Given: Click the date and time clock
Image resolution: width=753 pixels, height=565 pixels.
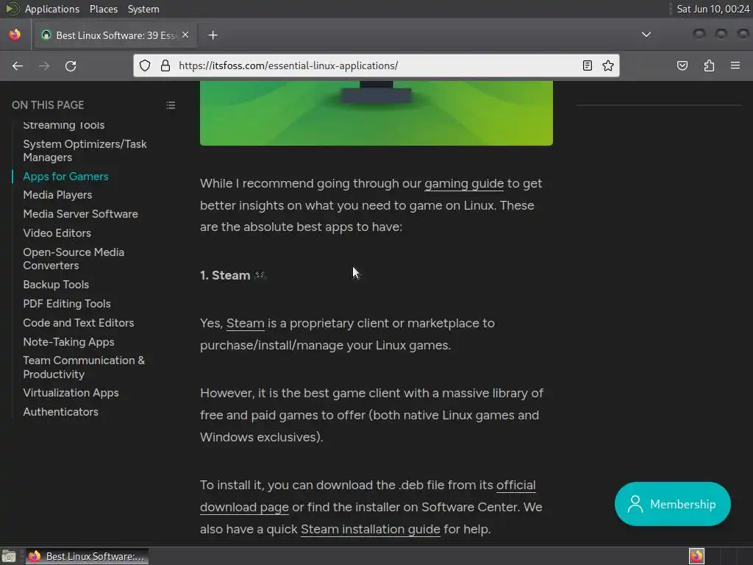Looking at the screenshot, I should pyautogui.click(x=713, y=9).
